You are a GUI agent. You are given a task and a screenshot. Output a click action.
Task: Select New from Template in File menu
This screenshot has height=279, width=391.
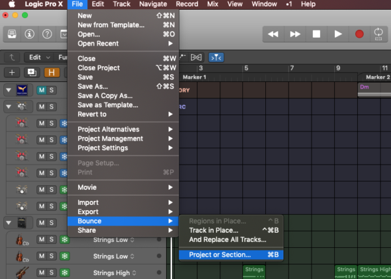pos(123,25)
